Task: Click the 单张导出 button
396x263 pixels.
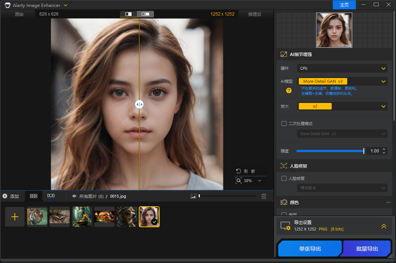Action: (310, 249)
